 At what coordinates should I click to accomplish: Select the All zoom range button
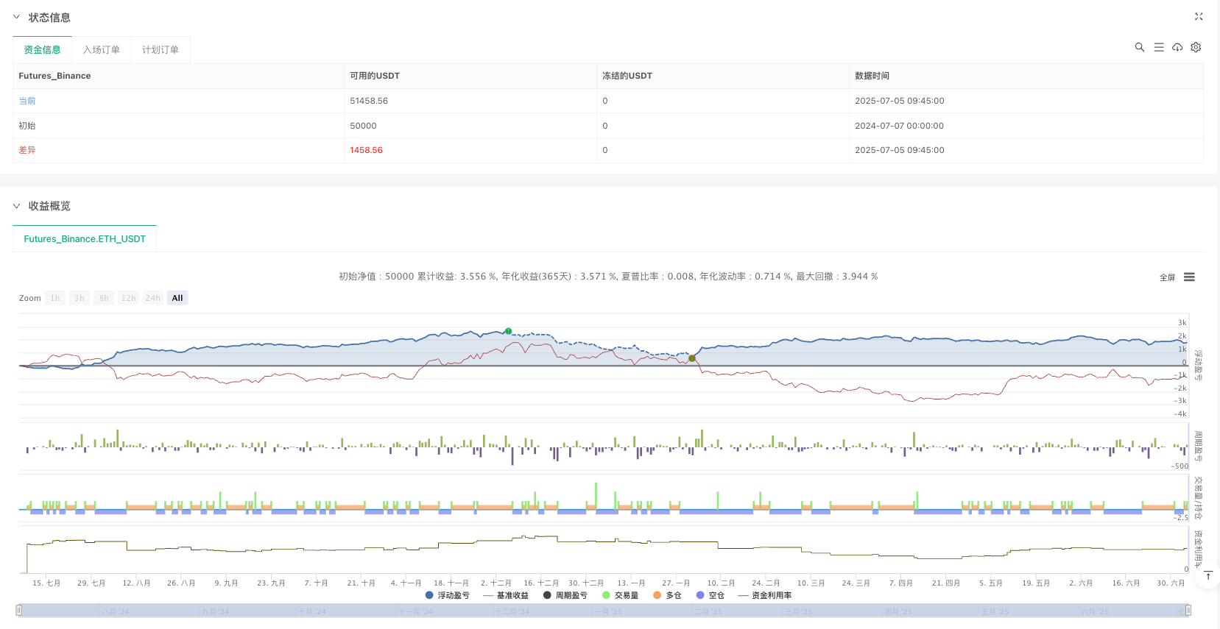pyautogui.click(x=177, y=298)
